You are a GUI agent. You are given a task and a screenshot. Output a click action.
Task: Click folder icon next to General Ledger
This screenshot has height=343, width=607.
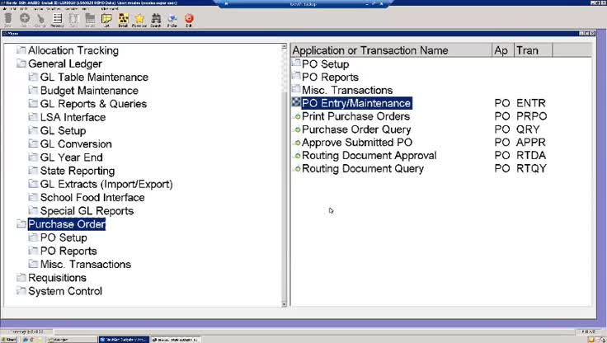point(21,63)
